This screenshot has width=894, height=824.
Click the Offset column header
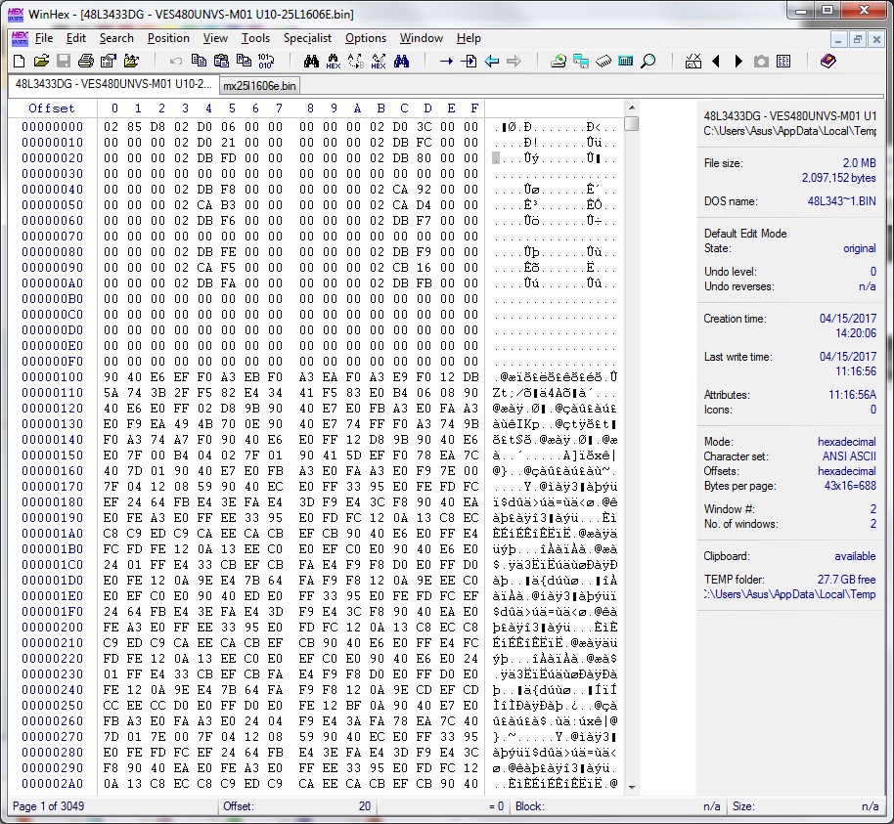(51, 108)
